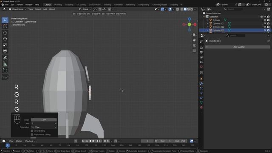Toggle Collection viewport visibility eye

pos(265,17)
